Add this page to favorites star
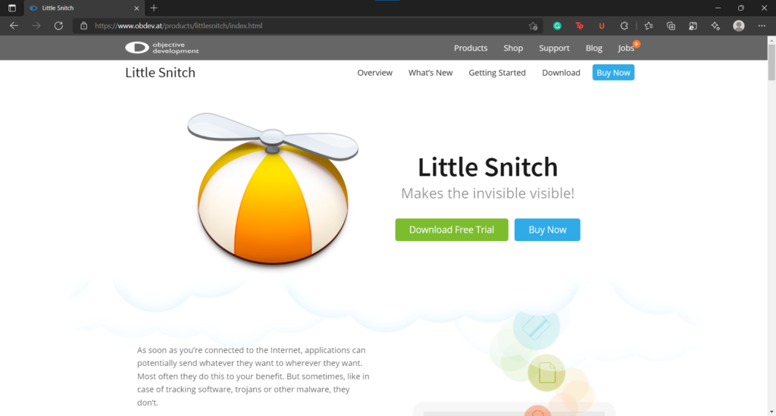This screenshot has height=416, width=776. 533,27
